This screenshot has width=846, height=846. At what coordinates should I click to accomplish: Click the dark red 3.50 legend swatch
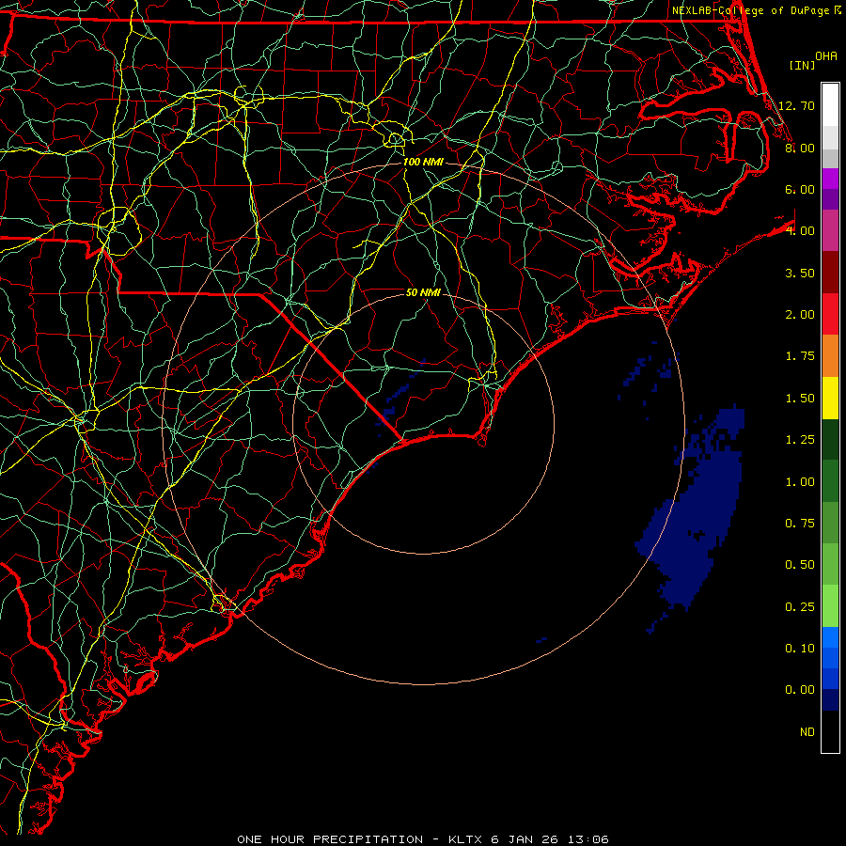pos(830,273)
